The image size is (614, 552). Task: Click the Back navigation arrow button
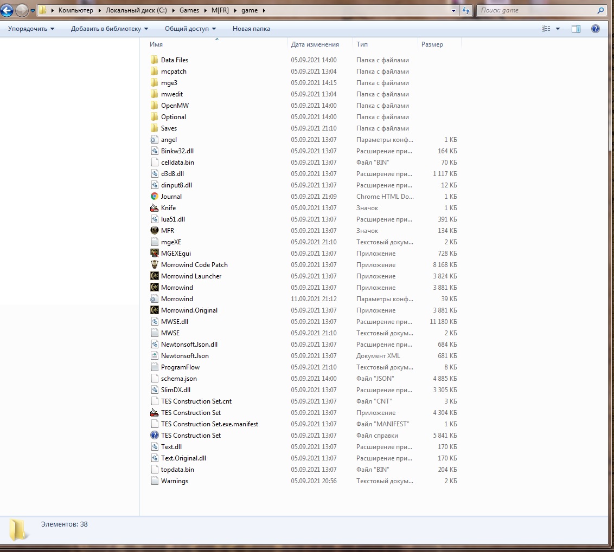click(x=7, y=10)
